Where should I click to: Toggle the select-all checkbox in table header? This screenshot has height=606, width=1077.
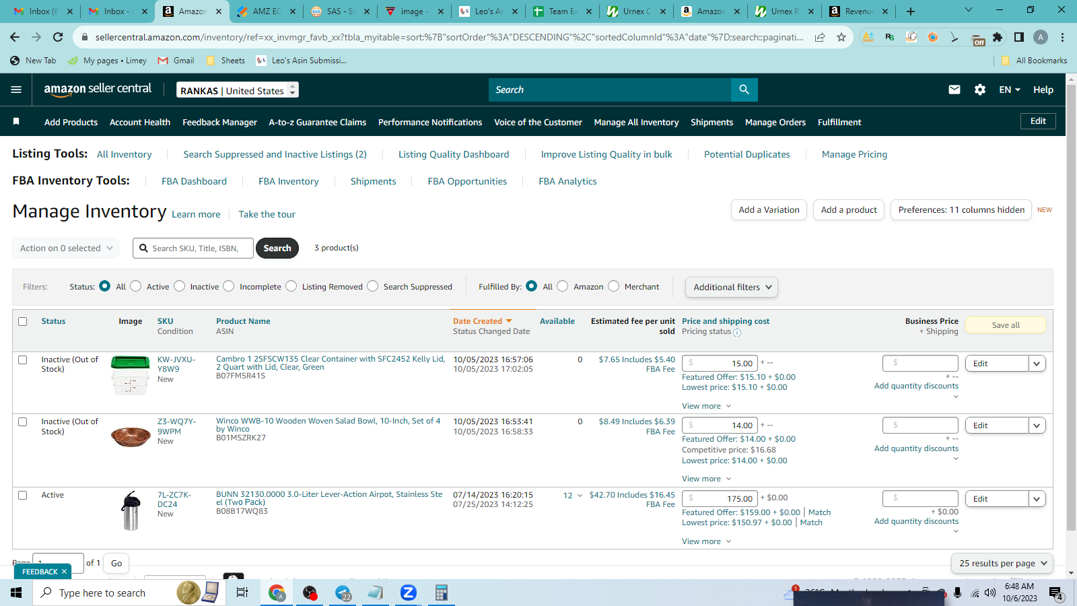(23, 321)
